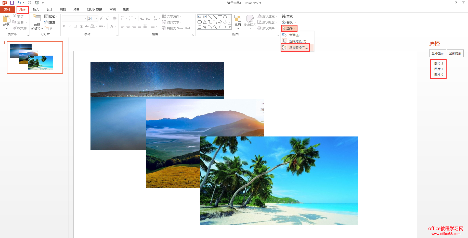The width and height of the screenshot is (468, 238).
Task: Click the Save icon in quick access toolbar
Action: coord(12,3)
